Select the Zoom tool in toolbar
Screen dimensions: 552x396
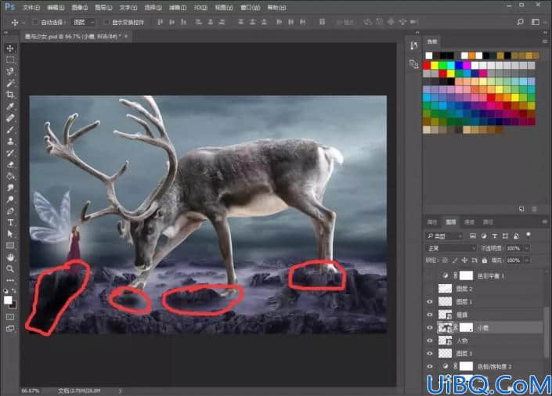click(10, 269)
